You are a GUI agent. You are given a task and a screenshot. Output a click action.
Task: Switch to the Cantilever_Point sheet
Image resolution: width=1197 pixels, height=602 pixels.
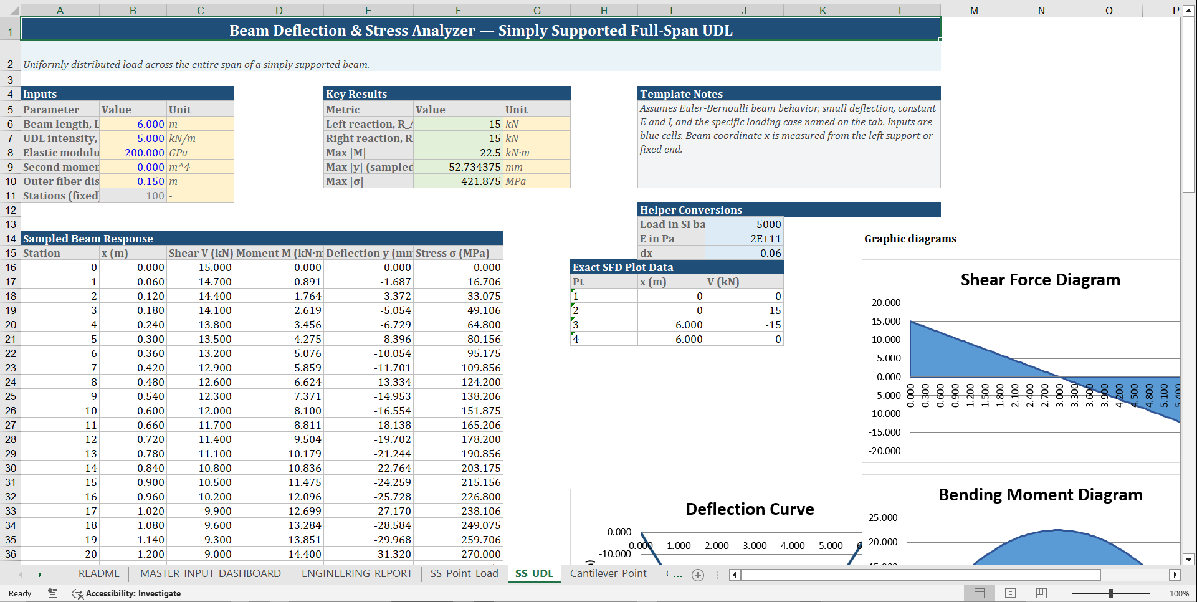608,573
